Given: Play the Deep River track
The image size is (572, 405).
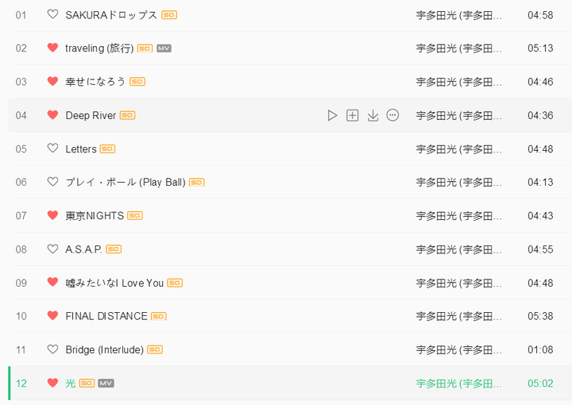Looking at the screenshot, I should point(332,115).
